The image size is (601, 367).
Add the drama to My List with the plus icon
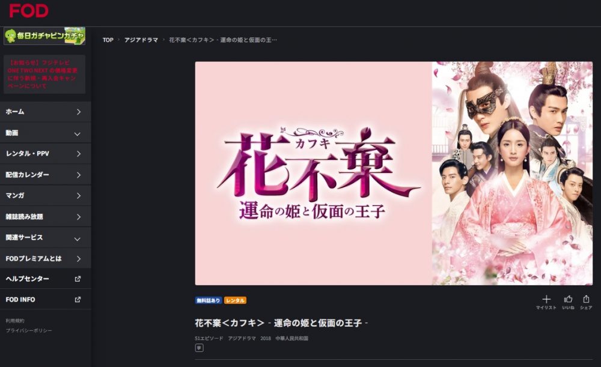[x=546, y=299]
